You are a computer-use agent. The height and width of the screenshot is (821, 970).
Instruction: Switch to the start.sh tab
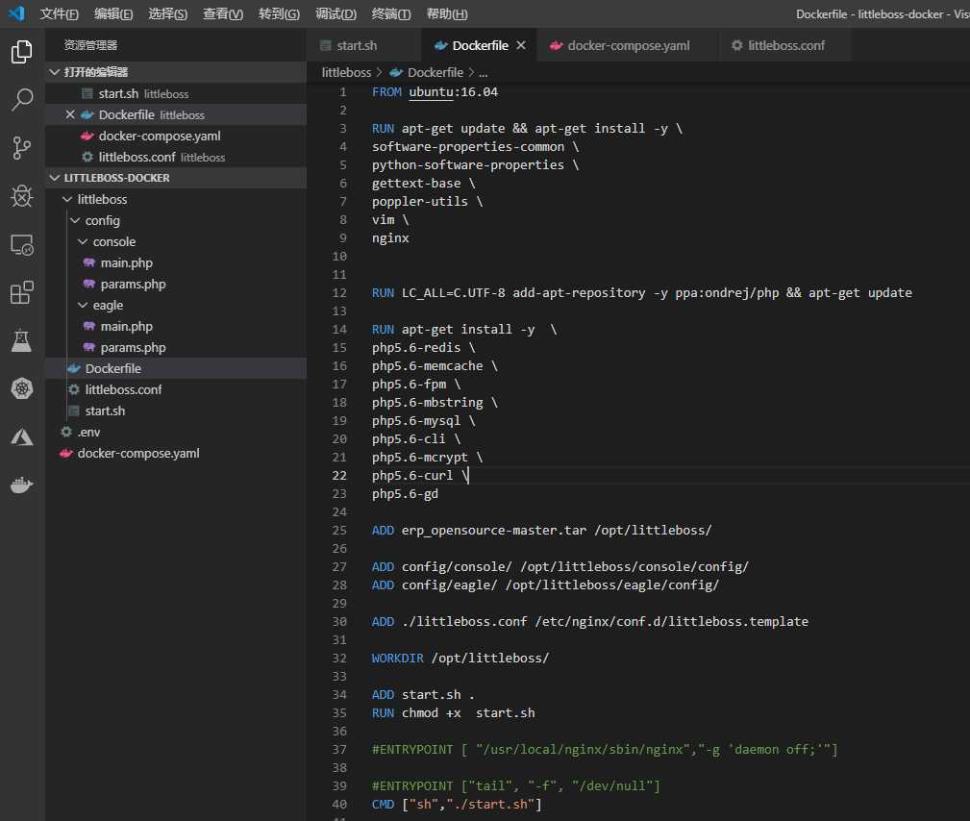point(363,45)
